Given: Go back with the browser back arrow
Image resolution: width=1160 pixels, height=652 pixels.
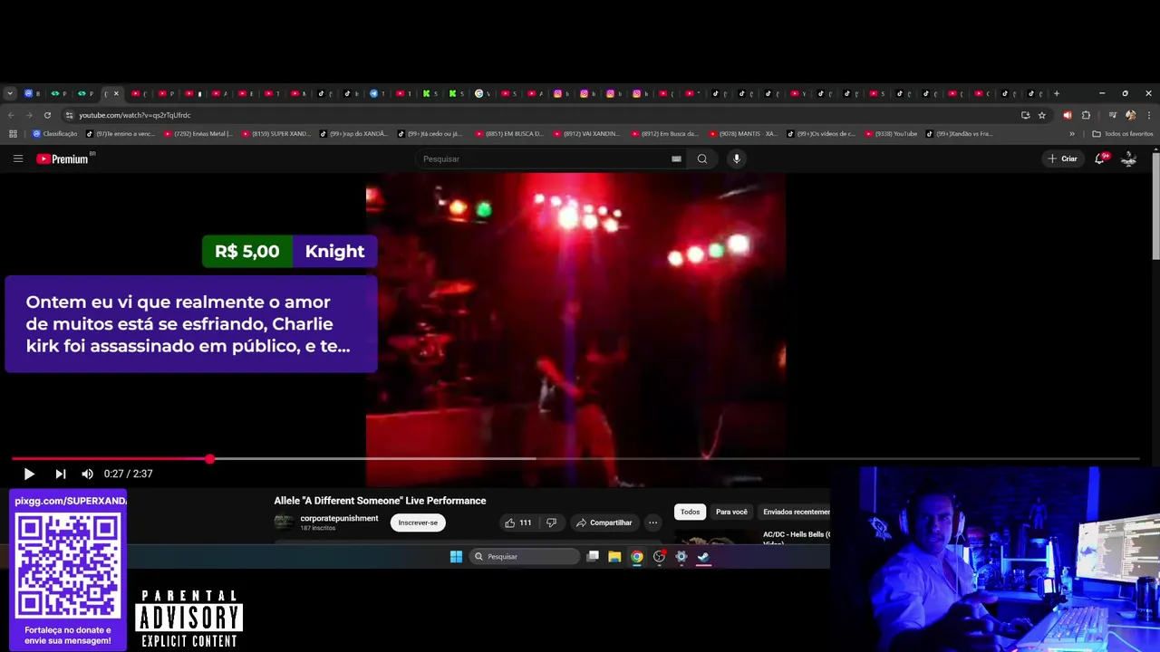Looking at the screenshot, I should click(x=11, y=115).
